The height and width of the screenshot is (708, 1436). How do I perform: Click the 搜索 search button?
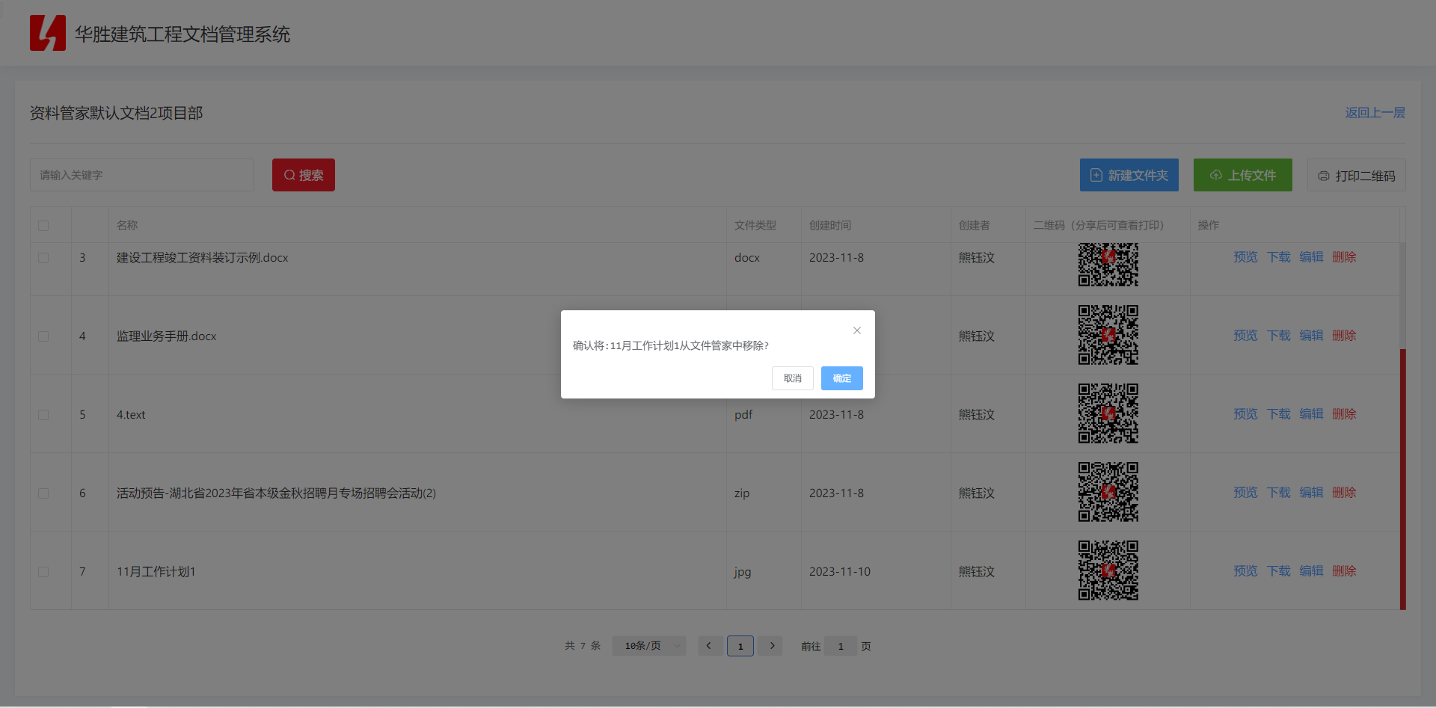tap(304, 175)
